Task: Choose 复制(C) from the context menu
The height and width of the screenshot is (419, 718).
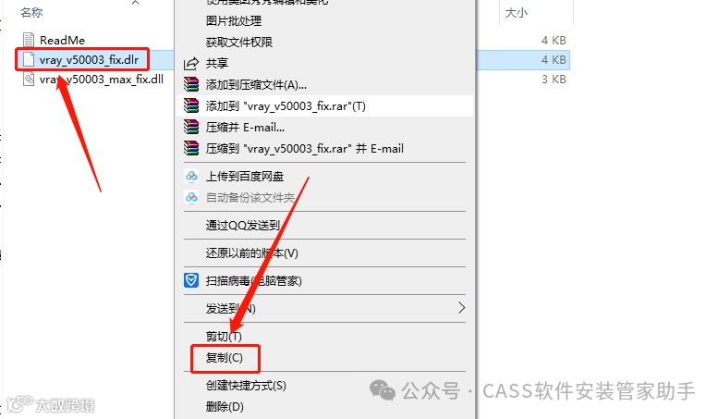Action: click(x=224, y=358)
